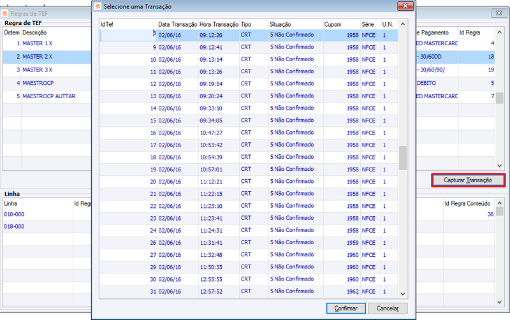Select transaction with IdTef 27

click(x=249, y=255)
